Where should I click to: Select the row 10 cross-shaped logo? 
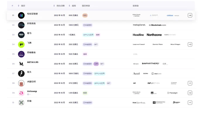[x=21, y=102]
